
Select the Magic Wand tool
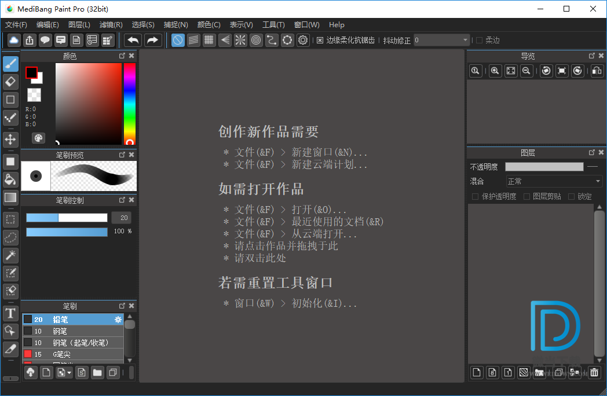[10, 255]
